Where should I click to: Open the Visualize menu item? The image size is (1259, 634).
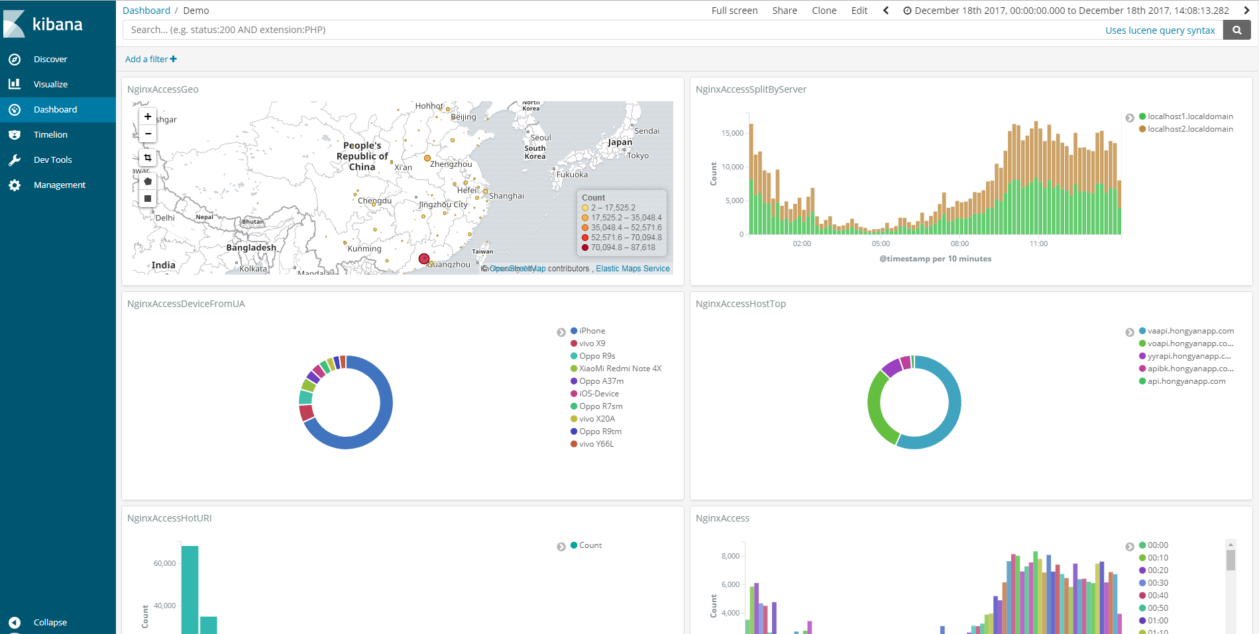(x=58, y=84)
